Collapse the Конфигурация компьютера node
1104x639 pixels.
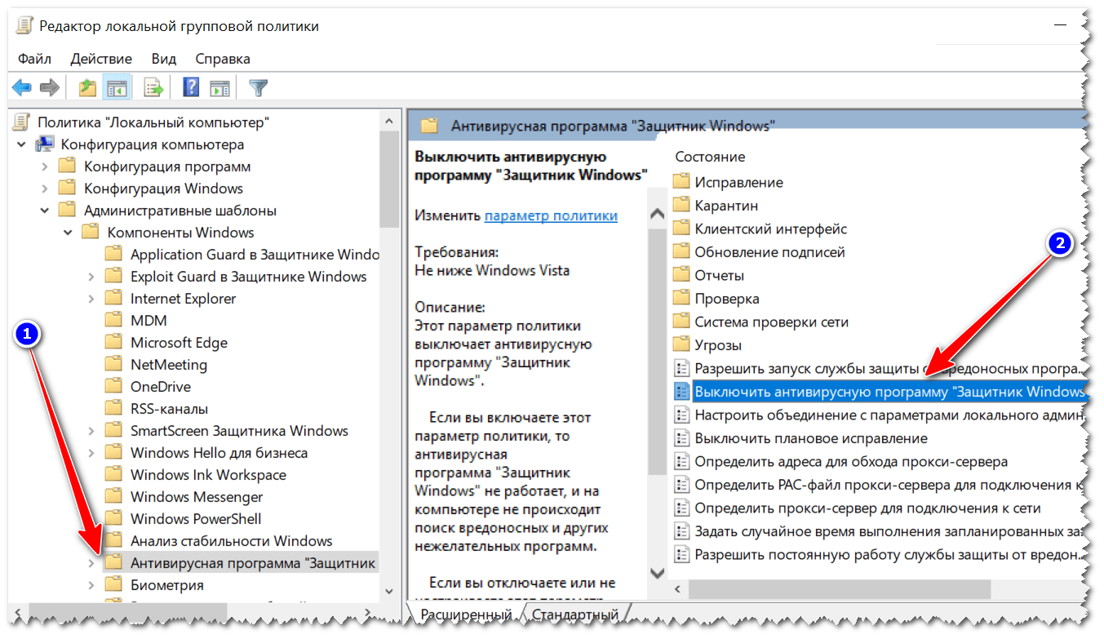pyautogui.click(x=21, y=144)
